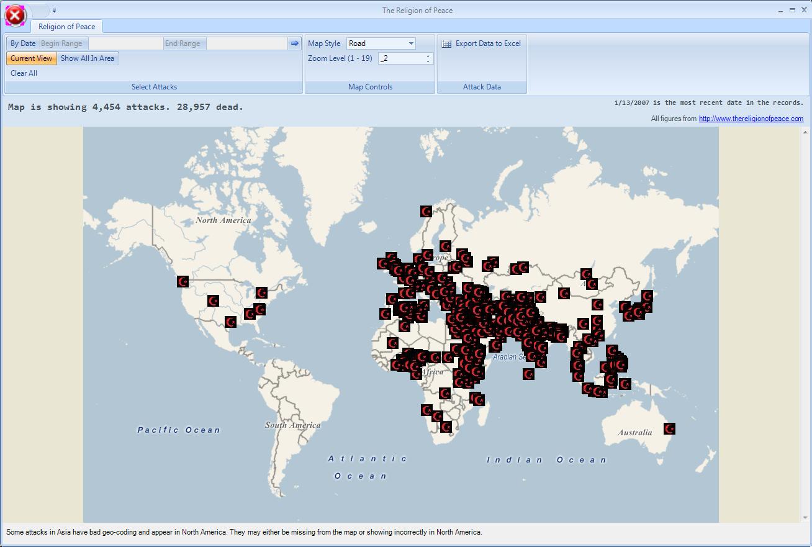Image resolution: width=812 pixels, height=547 pixels.
Task: Click the Australia map label
Action: coord(635,432)
